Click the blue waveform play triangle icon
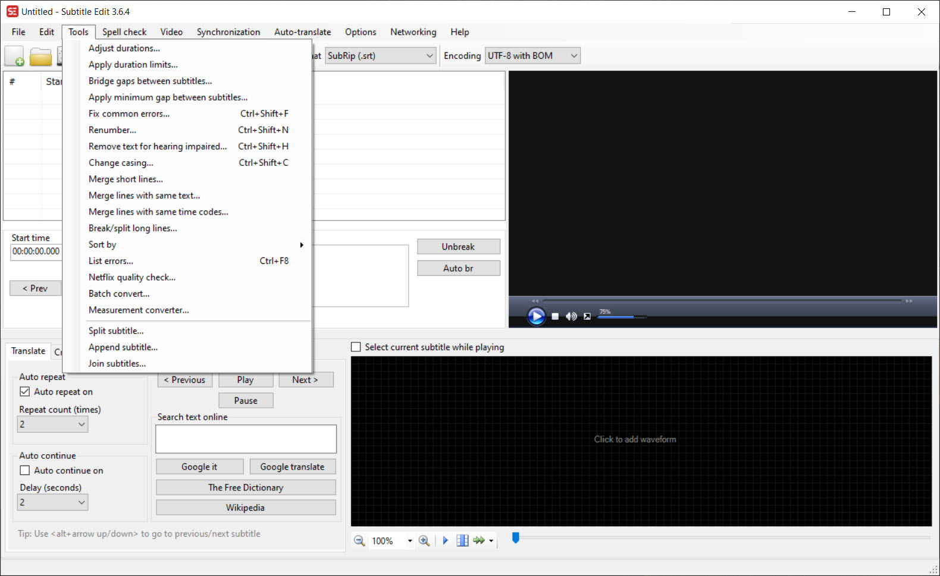 [x=445, y=540]
